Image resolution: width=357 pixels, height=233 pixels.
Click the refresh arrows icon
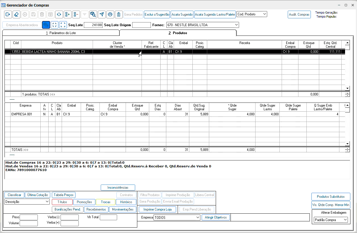[x=59, y=14]
